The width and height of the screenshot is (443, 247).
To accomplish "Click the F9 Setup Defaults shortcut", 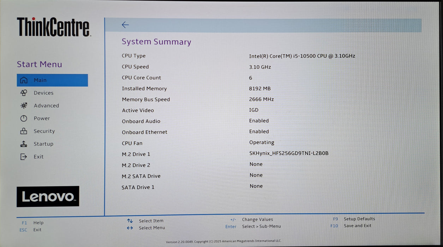I will (354, 219).
